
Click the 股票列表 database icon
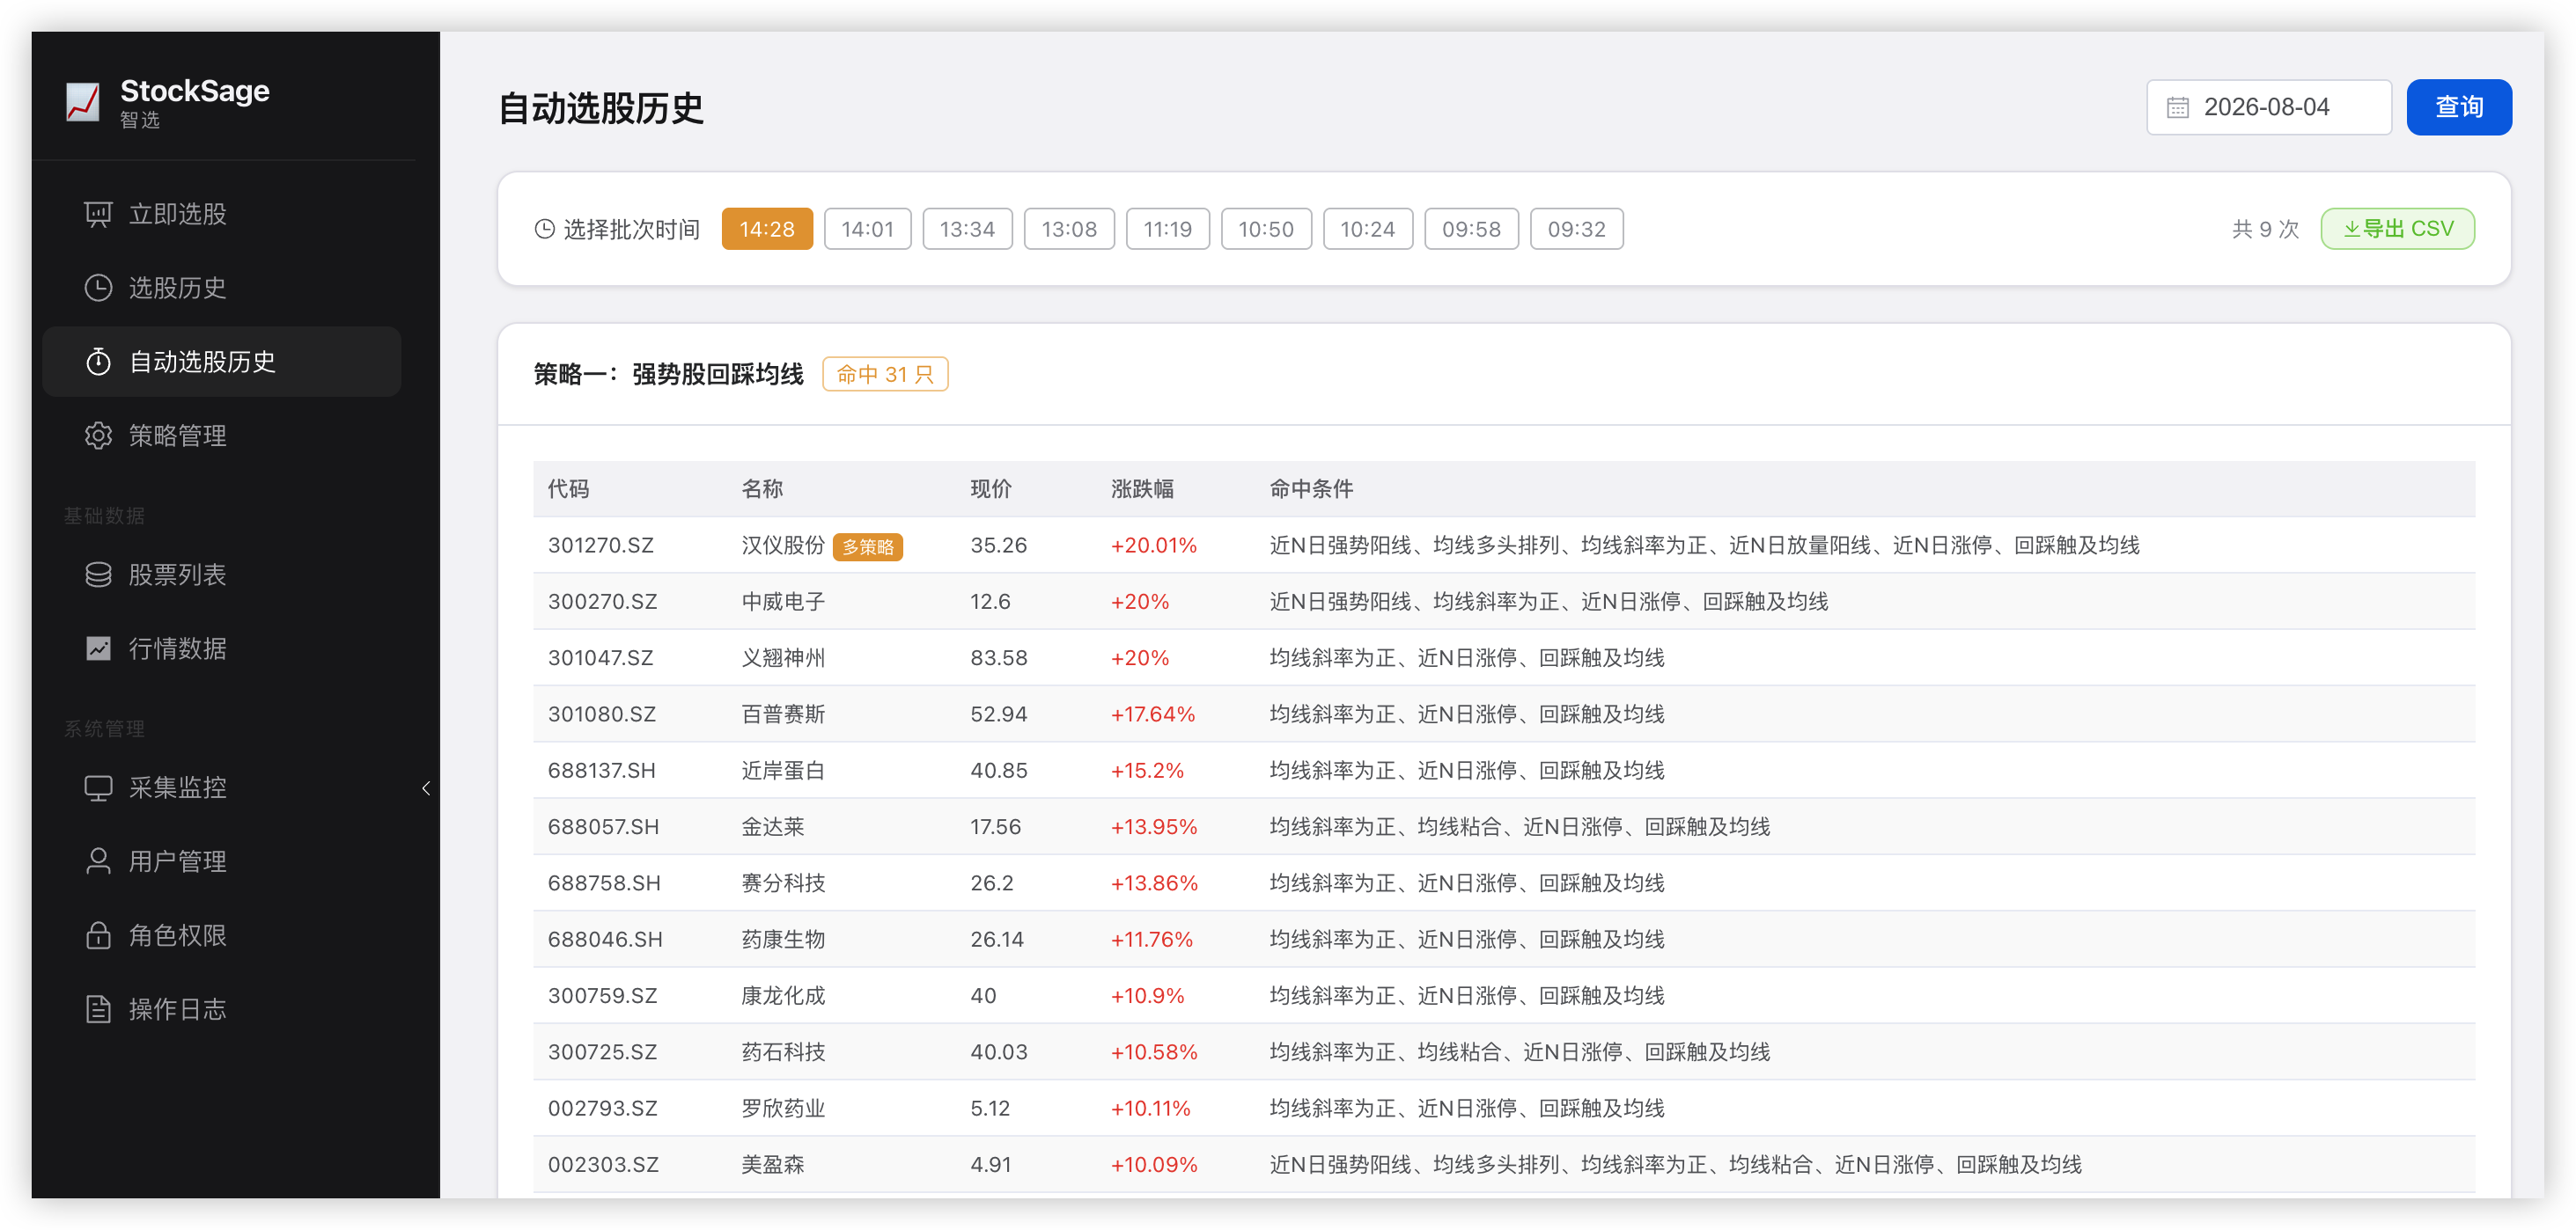(98, 575)
